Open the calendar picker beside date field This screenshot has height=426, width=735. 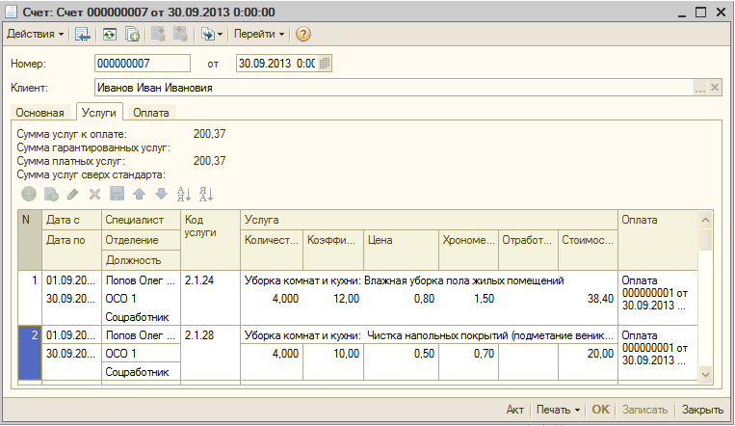pyautogui.click(x=325, y=64)
